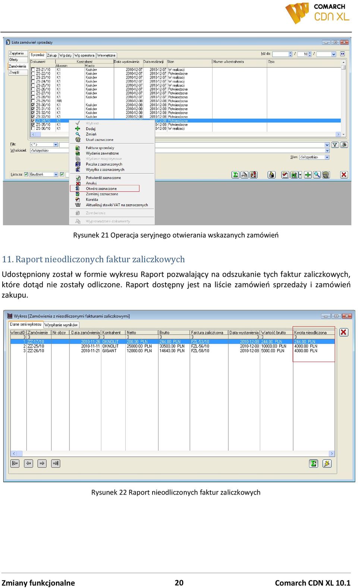Check the box for order ZS-36/10

click(x=33, y=129)
